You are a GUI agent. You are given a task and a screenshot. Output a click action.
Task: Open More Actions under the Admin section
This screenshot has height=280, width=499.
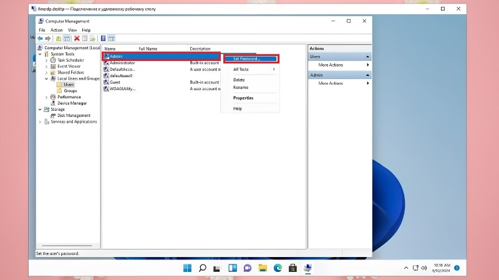339,83
